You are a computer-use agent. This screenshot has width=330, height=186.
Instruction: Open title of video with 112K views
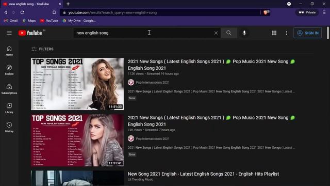pyautogui.click(x=211, y=65)
